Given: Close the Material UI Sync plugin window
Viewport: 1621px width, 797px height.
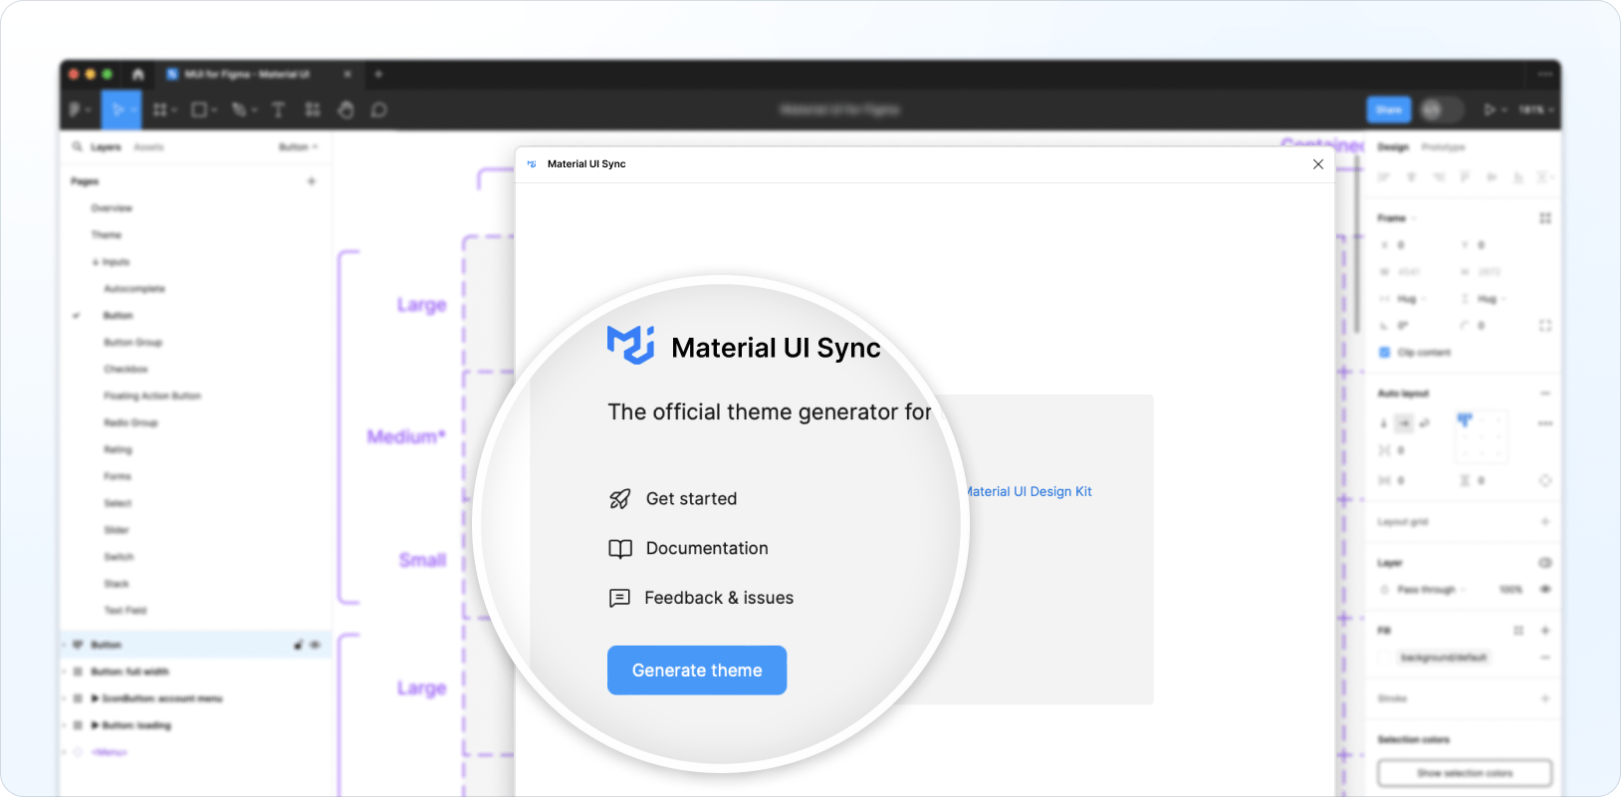Looking at the screenshot, I should coord(1317,164).
